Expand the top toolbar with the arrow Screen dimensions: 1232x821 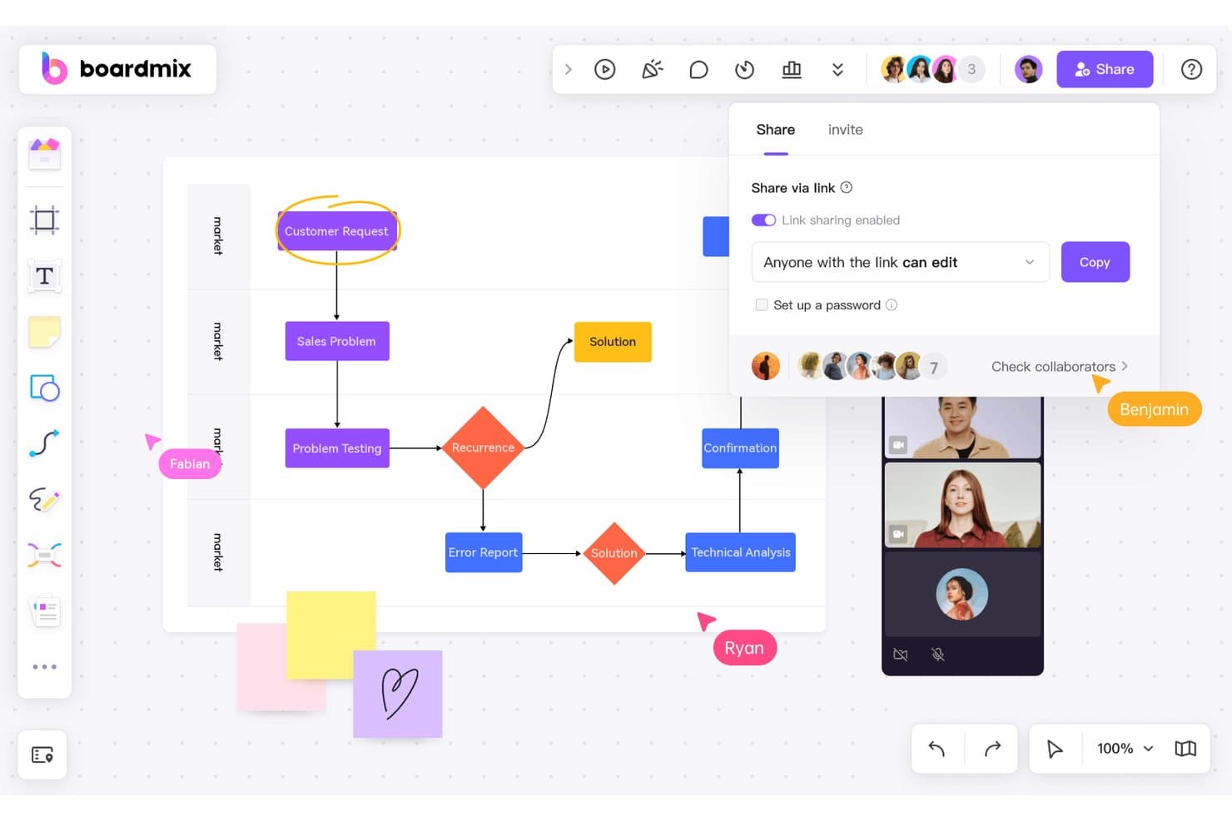coord(569,69)
